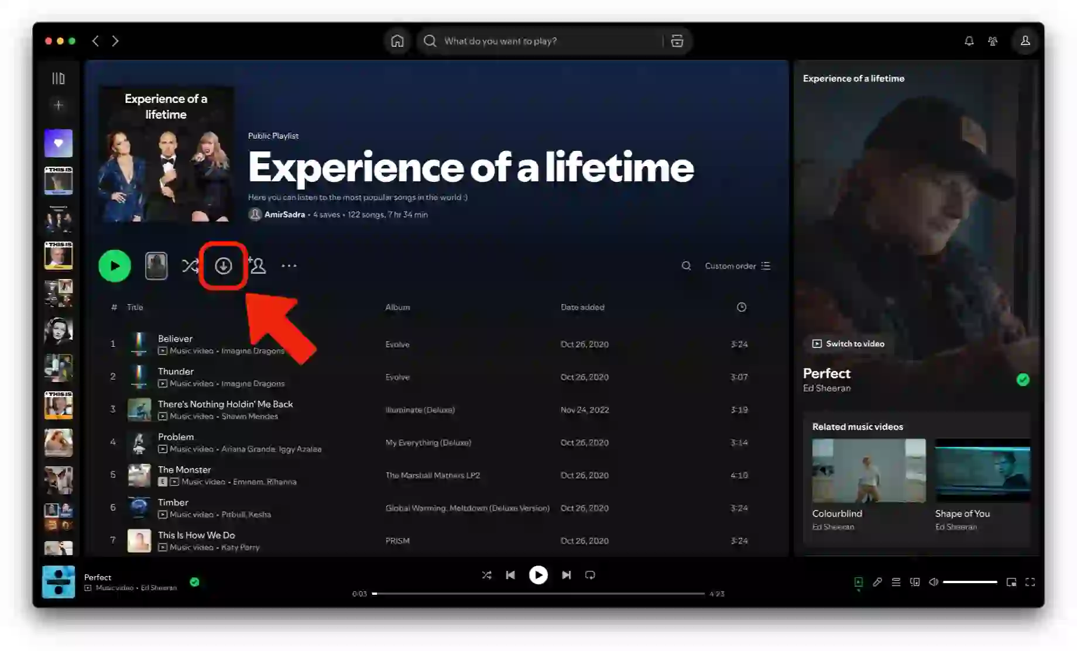Viewport: 1077px width, 651px height.
Task: Sort by Title column header
Action: coord(135,307)
